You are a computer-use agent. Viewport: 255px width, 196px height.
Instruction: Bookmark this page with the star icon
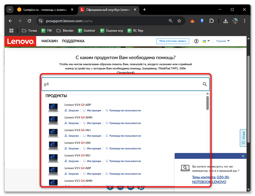(x=179, y=21)
